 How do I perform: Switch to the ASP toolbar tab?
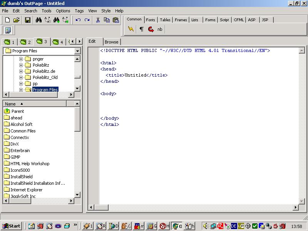[252, 20]
